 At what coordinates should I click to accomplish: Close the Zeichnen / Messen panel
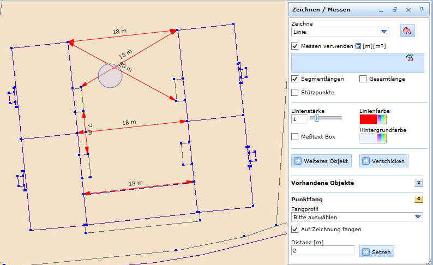pyautogui.click(x=408, y=10)
